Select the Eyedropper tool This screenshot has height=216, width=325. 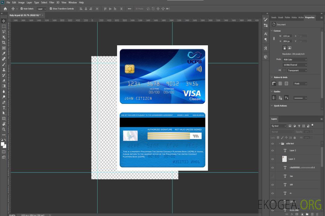pos(4,53)
